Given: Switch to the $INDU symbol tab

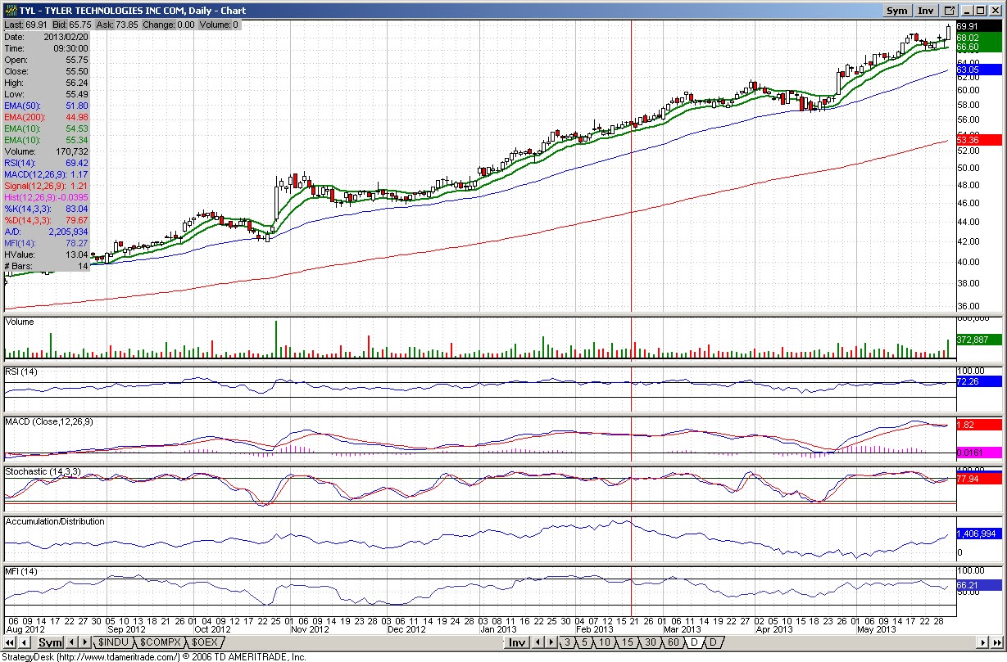Looking at the screenshot, I should tap(113, 642).
